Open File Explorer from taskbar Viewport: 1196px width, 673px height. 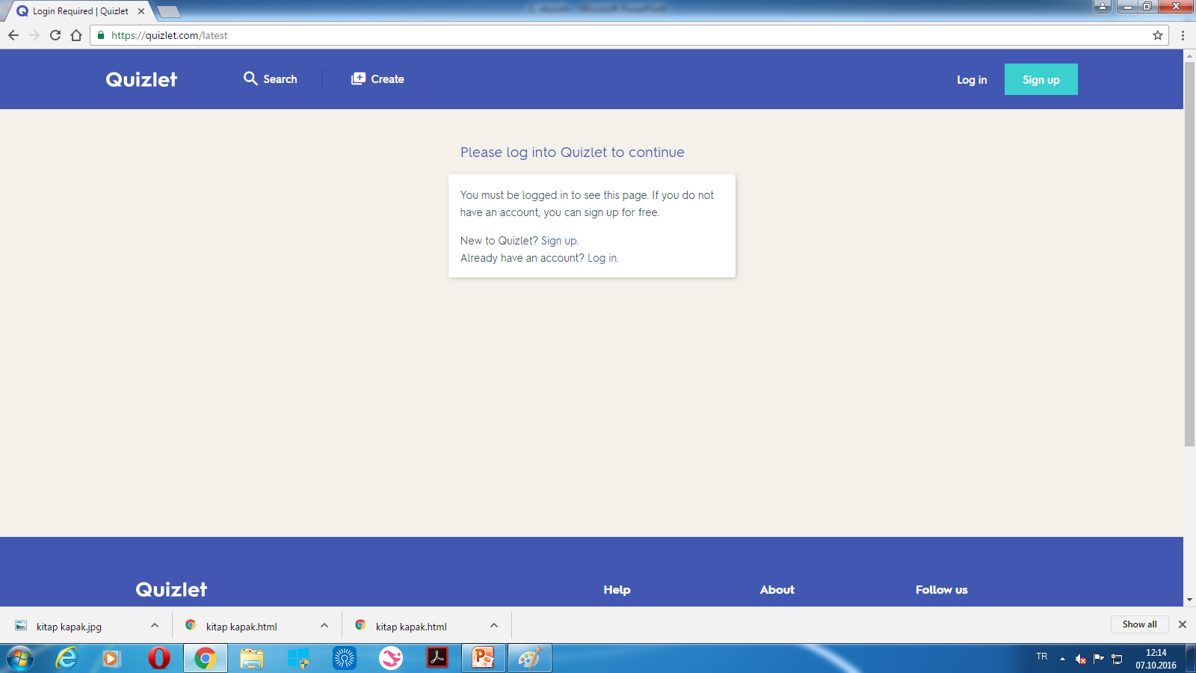coord(252,658)
